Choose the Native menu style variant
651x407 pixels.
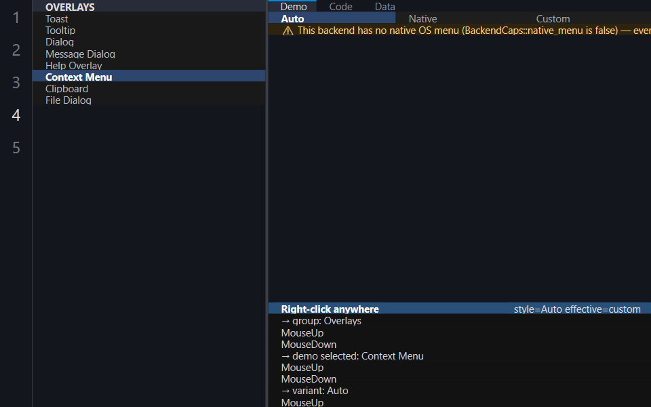click(x=459, y=19)
